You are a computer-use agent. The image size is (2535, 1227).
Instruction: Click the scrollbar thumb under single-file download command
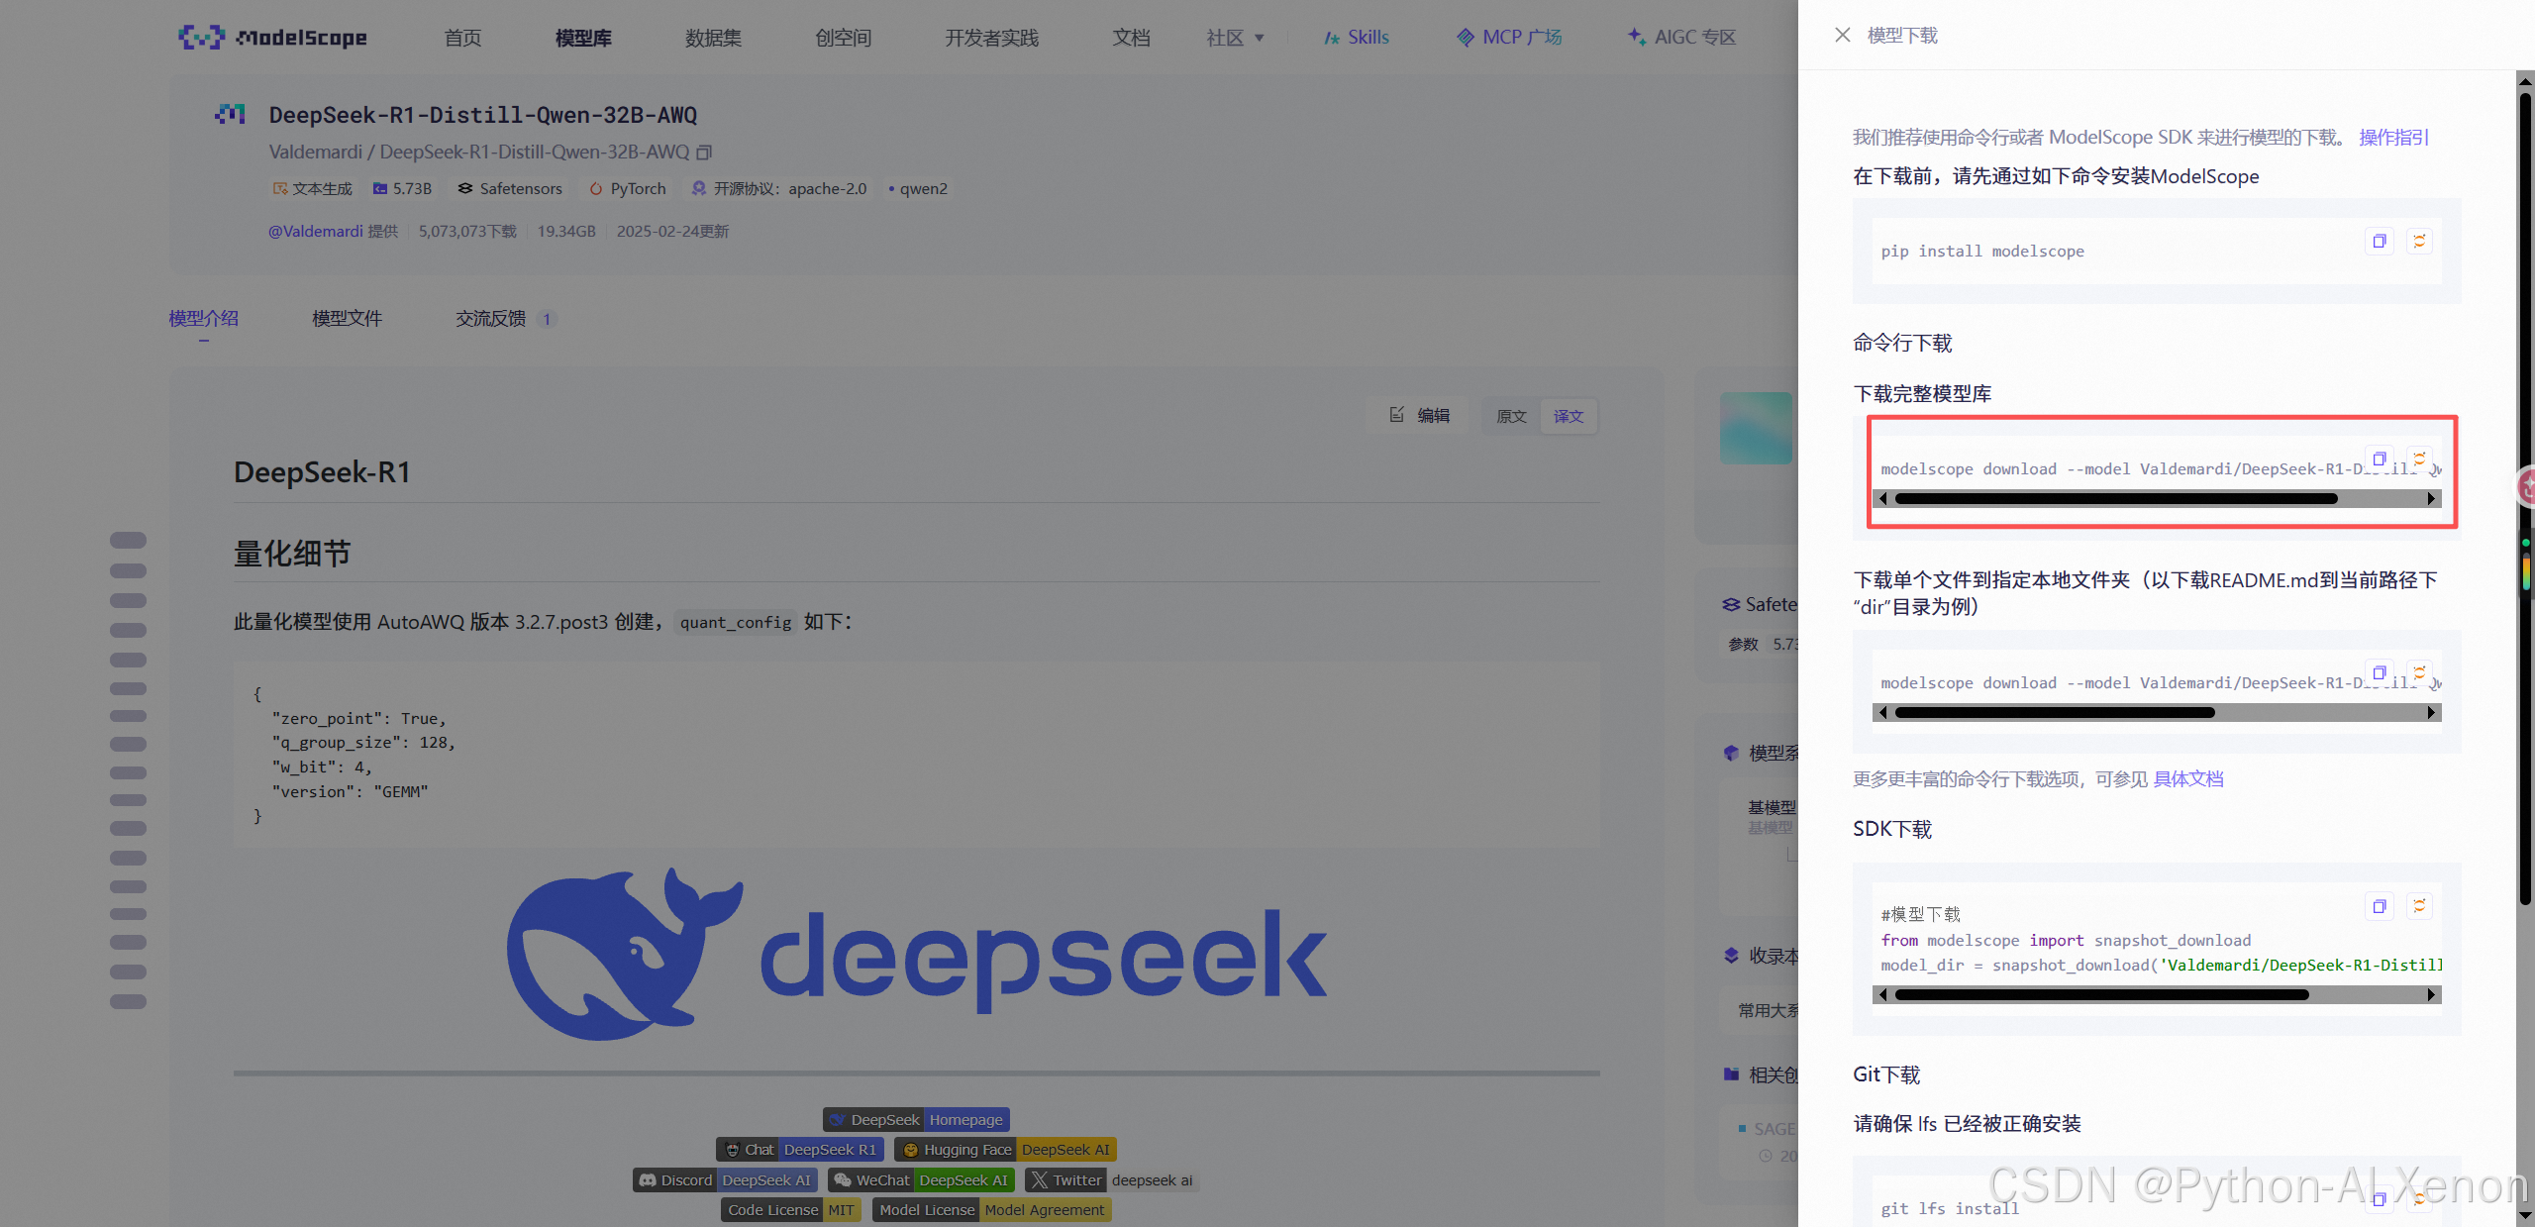click(x=2055, y=713)
